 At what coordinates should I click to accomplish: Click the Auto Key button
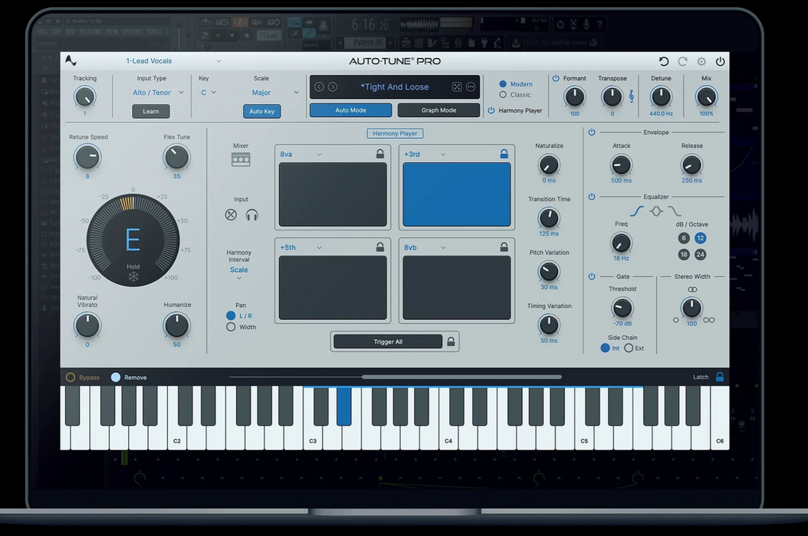(261, 111)
